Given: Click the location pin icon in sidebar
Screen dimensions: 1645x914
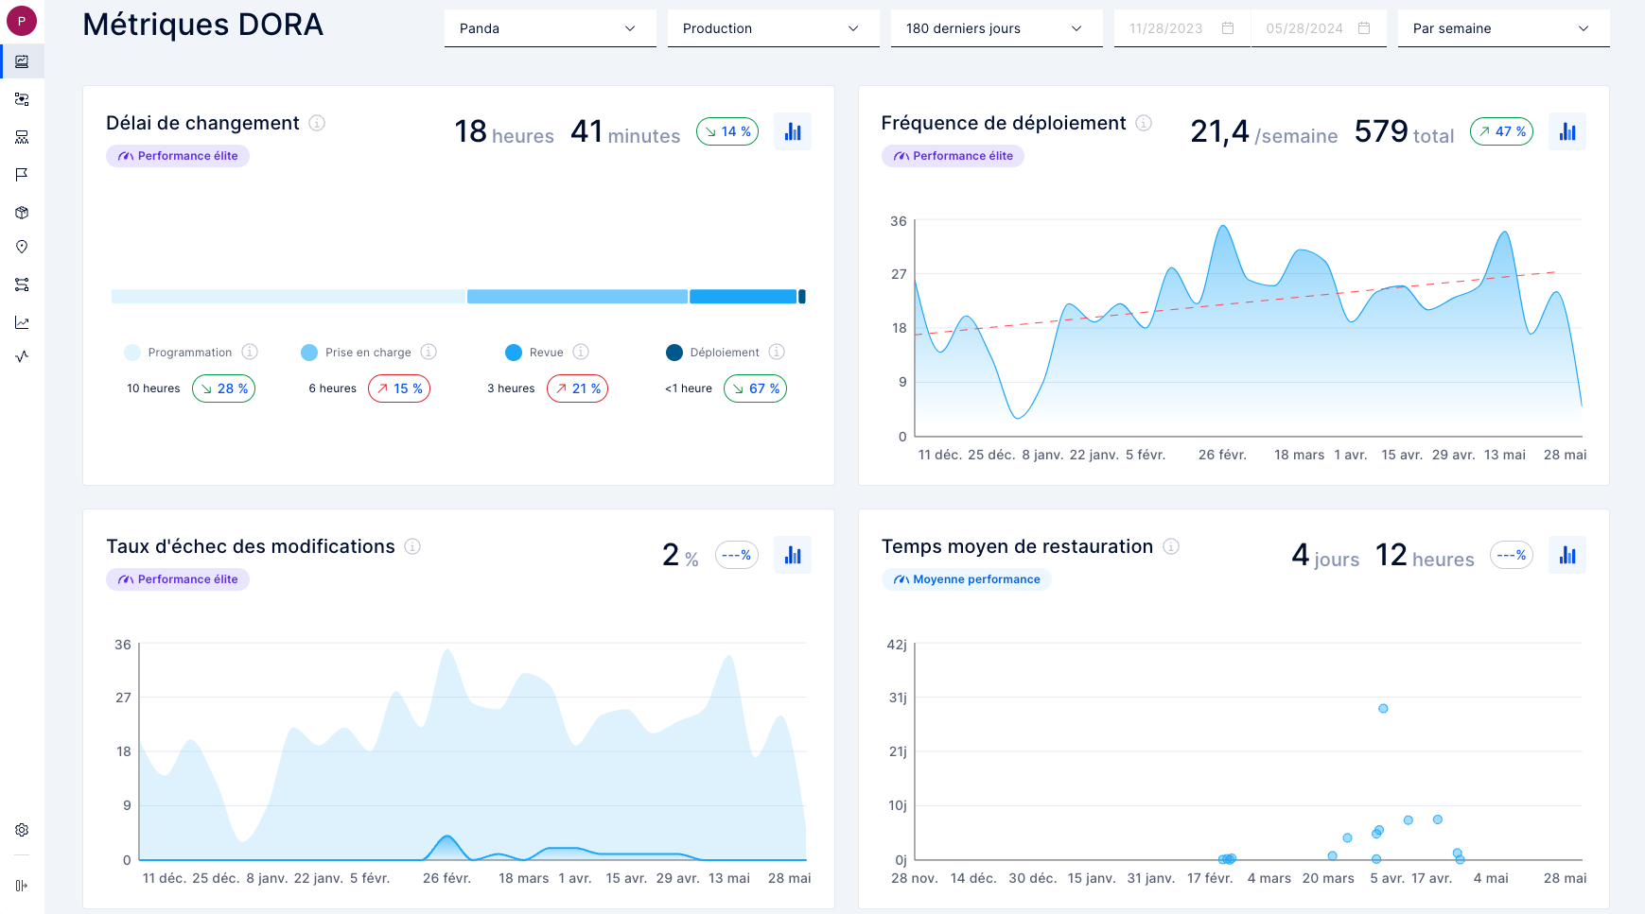Looking at the screenshot, I should [22, 247].
